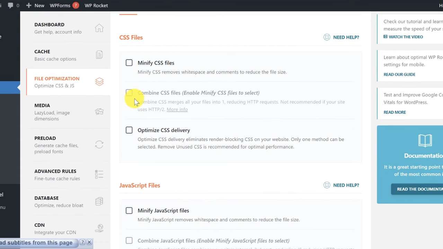Click the Documentation book icon in blue panel
Screen dimensions: 443x249
click(425, 140)
